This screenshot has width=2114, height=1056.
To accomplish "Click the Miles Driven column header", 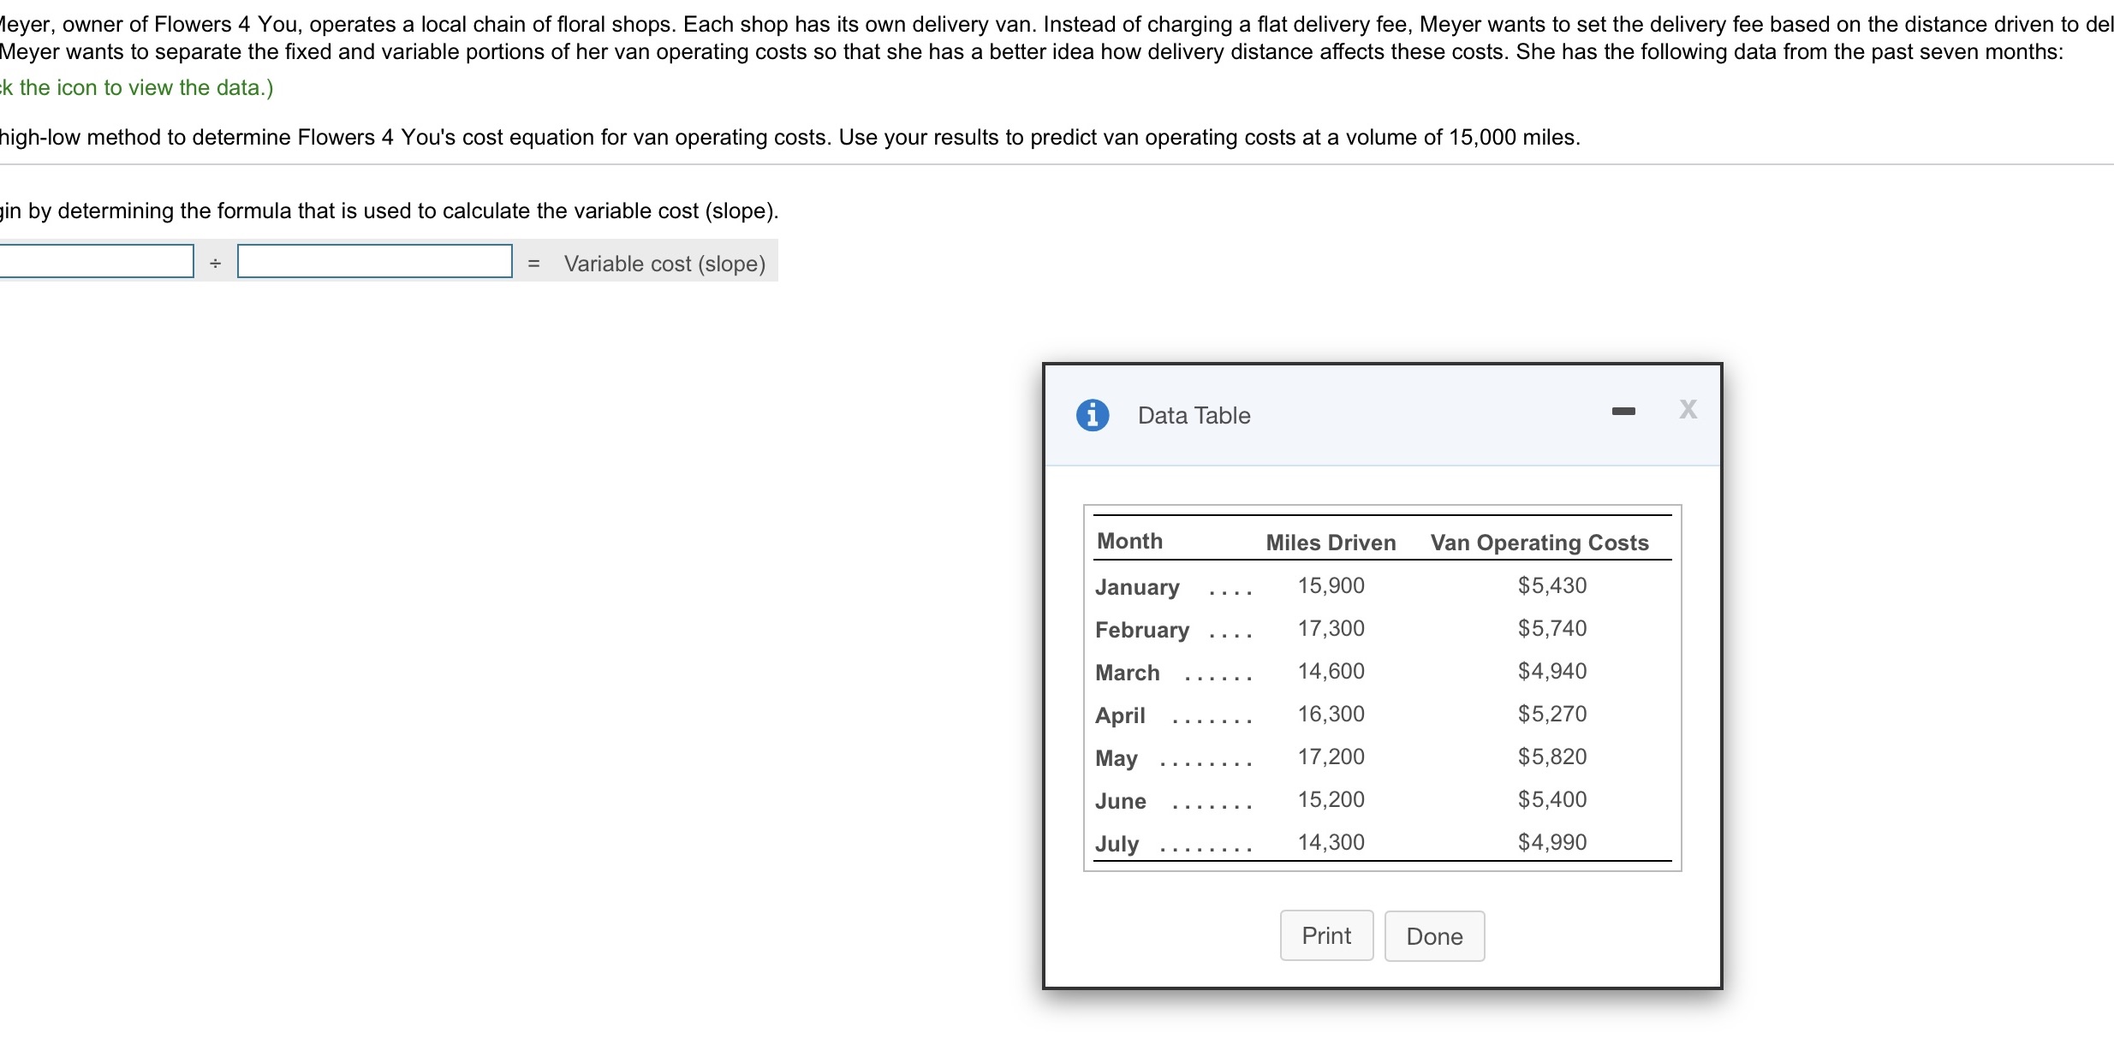I will click(x=1331, y=543).
